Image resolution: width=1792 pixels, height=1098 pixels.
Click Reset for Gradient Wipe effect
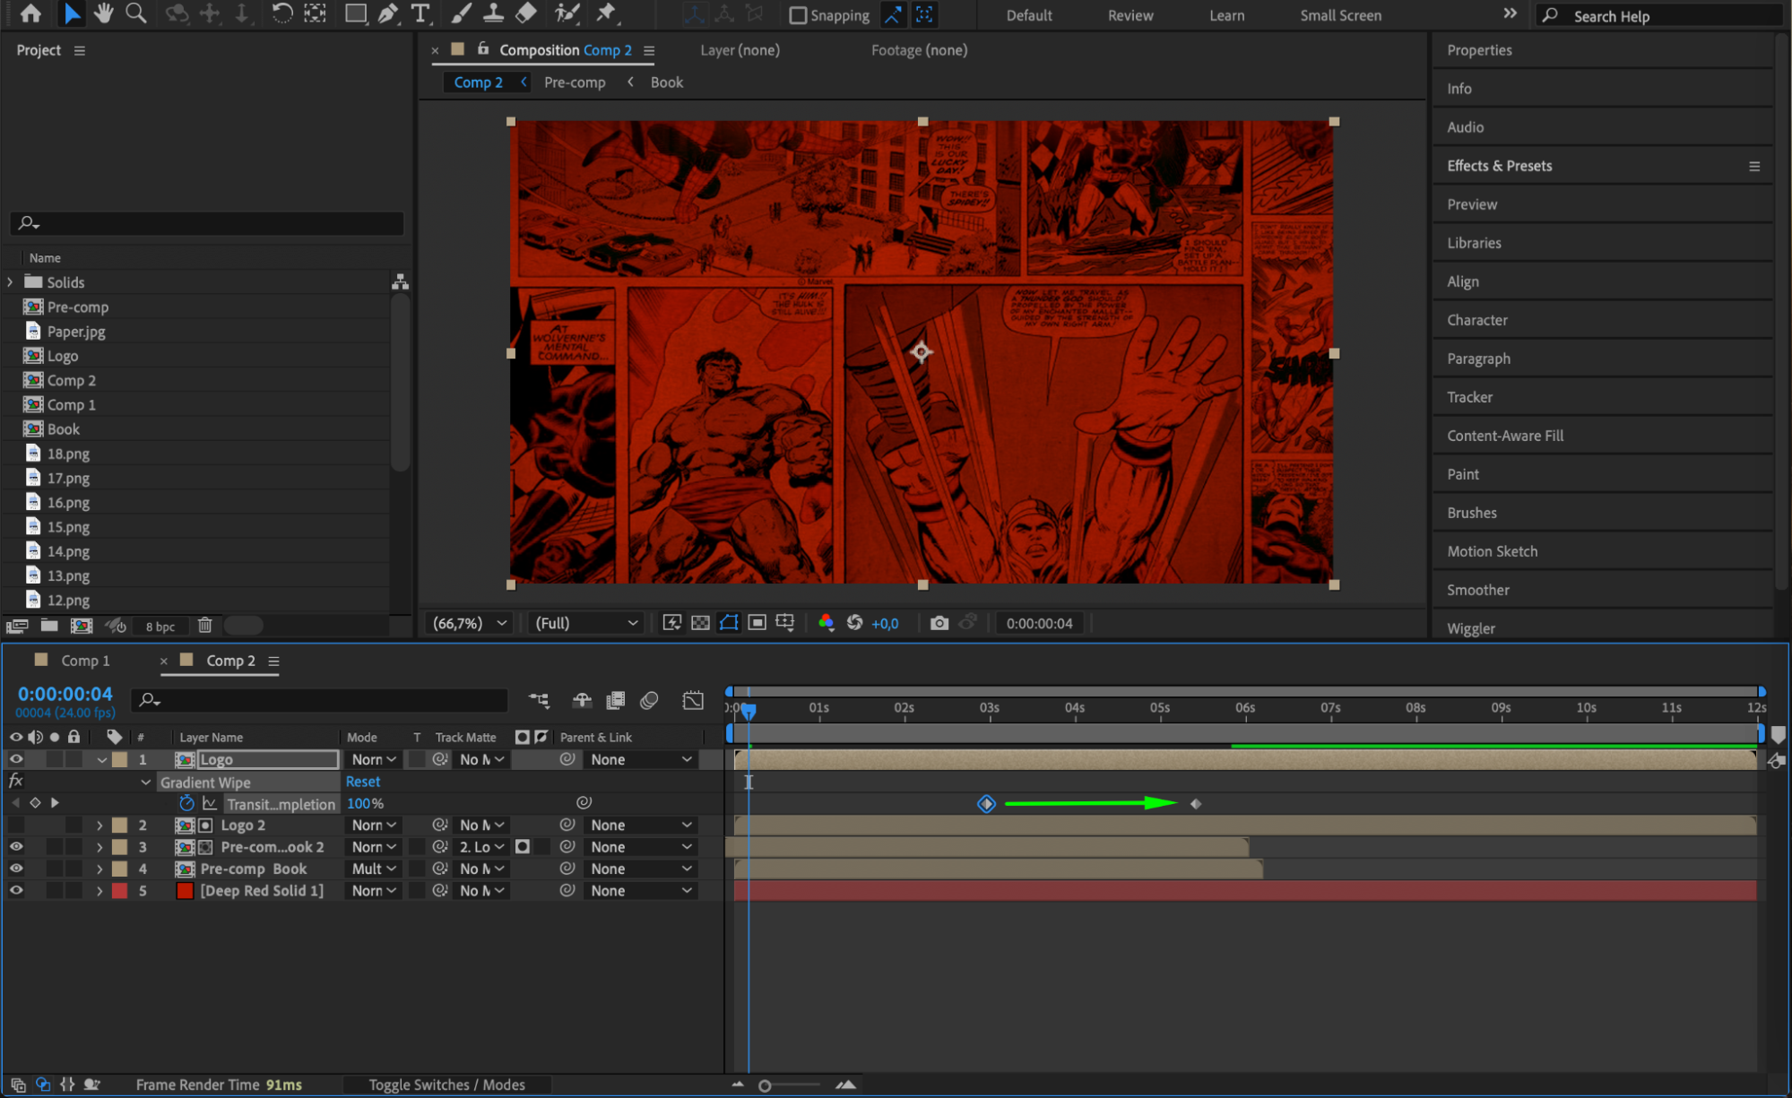[x=362, y=782]
